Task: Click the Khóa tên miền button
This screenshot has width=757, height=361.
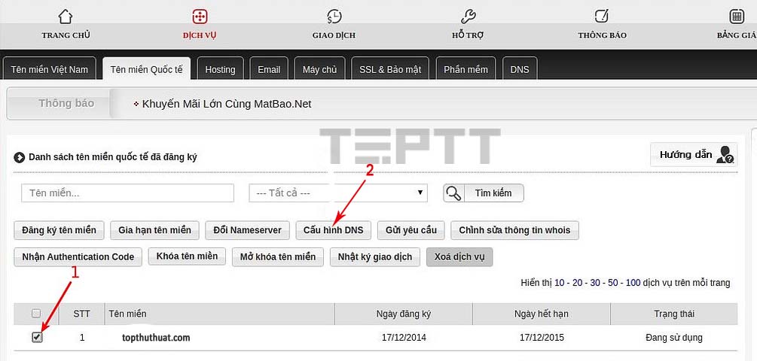Action: click(x=187, y=256)
